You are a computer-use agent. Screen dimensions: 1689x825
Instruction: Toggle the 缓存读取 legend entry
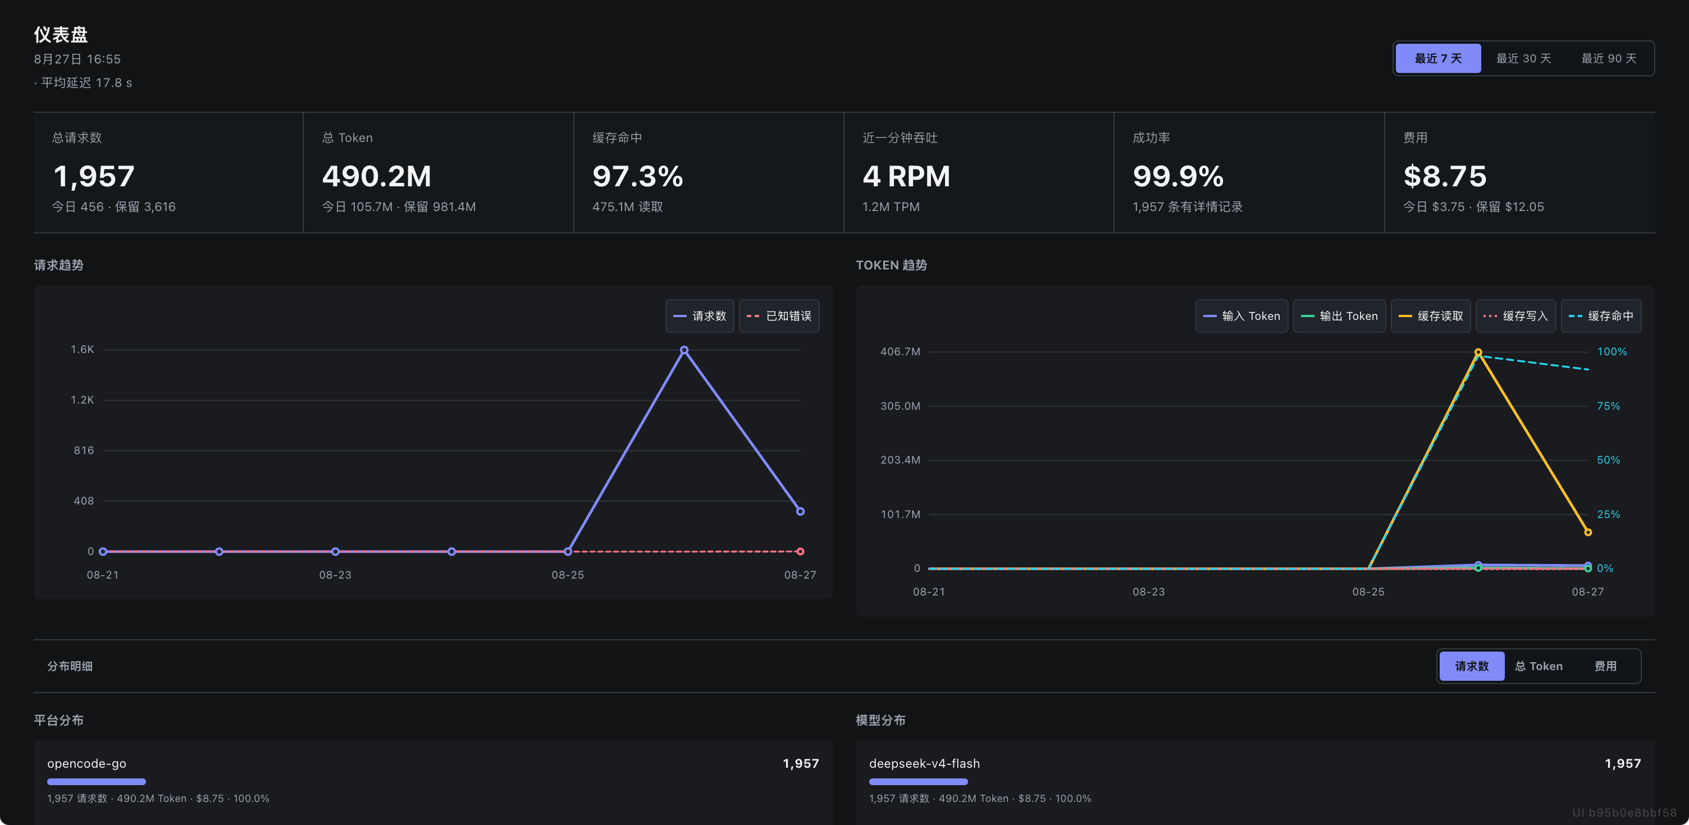click(x=1431, y=316)
